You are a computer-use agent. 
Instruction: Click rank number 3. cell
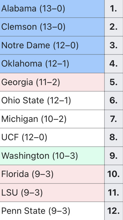click(x=114, y=45)
